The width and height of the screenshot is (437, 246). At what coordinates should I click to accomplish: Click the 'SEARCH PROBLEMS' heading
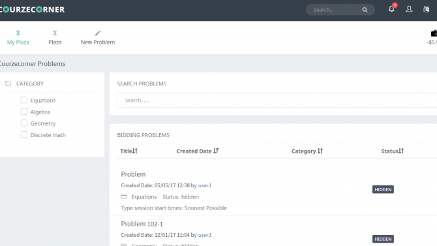142,84
